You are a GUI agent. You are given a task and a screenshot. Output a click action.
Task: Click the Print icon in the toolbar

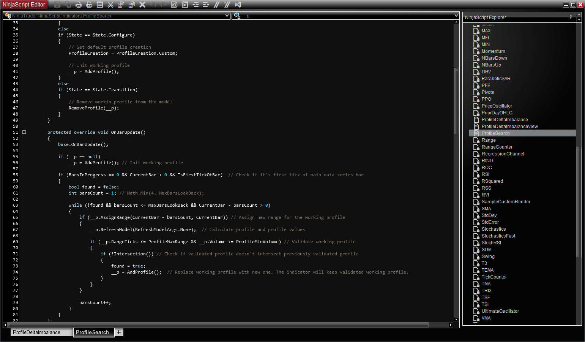click(x=79, y=5)
